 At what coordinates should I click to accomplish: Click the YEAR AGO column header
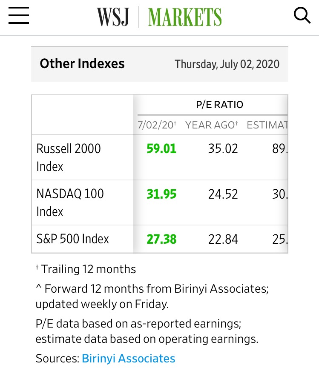coord(211,125)
